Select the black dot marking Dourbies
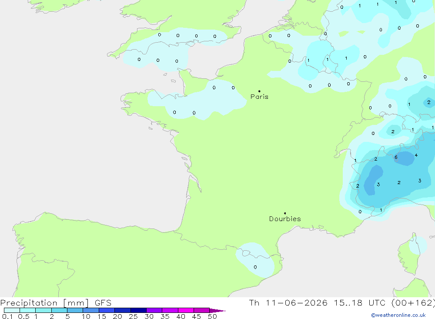The image size is (435, 319). tap(285, 213)
